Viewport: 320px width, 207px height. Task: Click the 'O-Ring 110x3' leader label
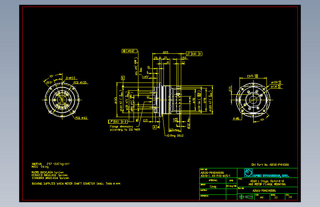tap(176, 136)
